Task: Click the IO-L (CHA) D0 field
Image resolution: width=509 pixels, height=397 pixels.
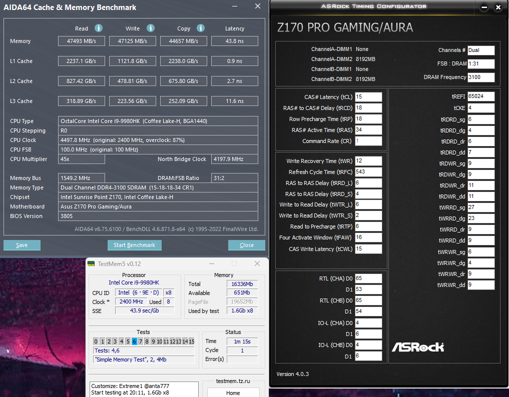Action: coord(368,323)
